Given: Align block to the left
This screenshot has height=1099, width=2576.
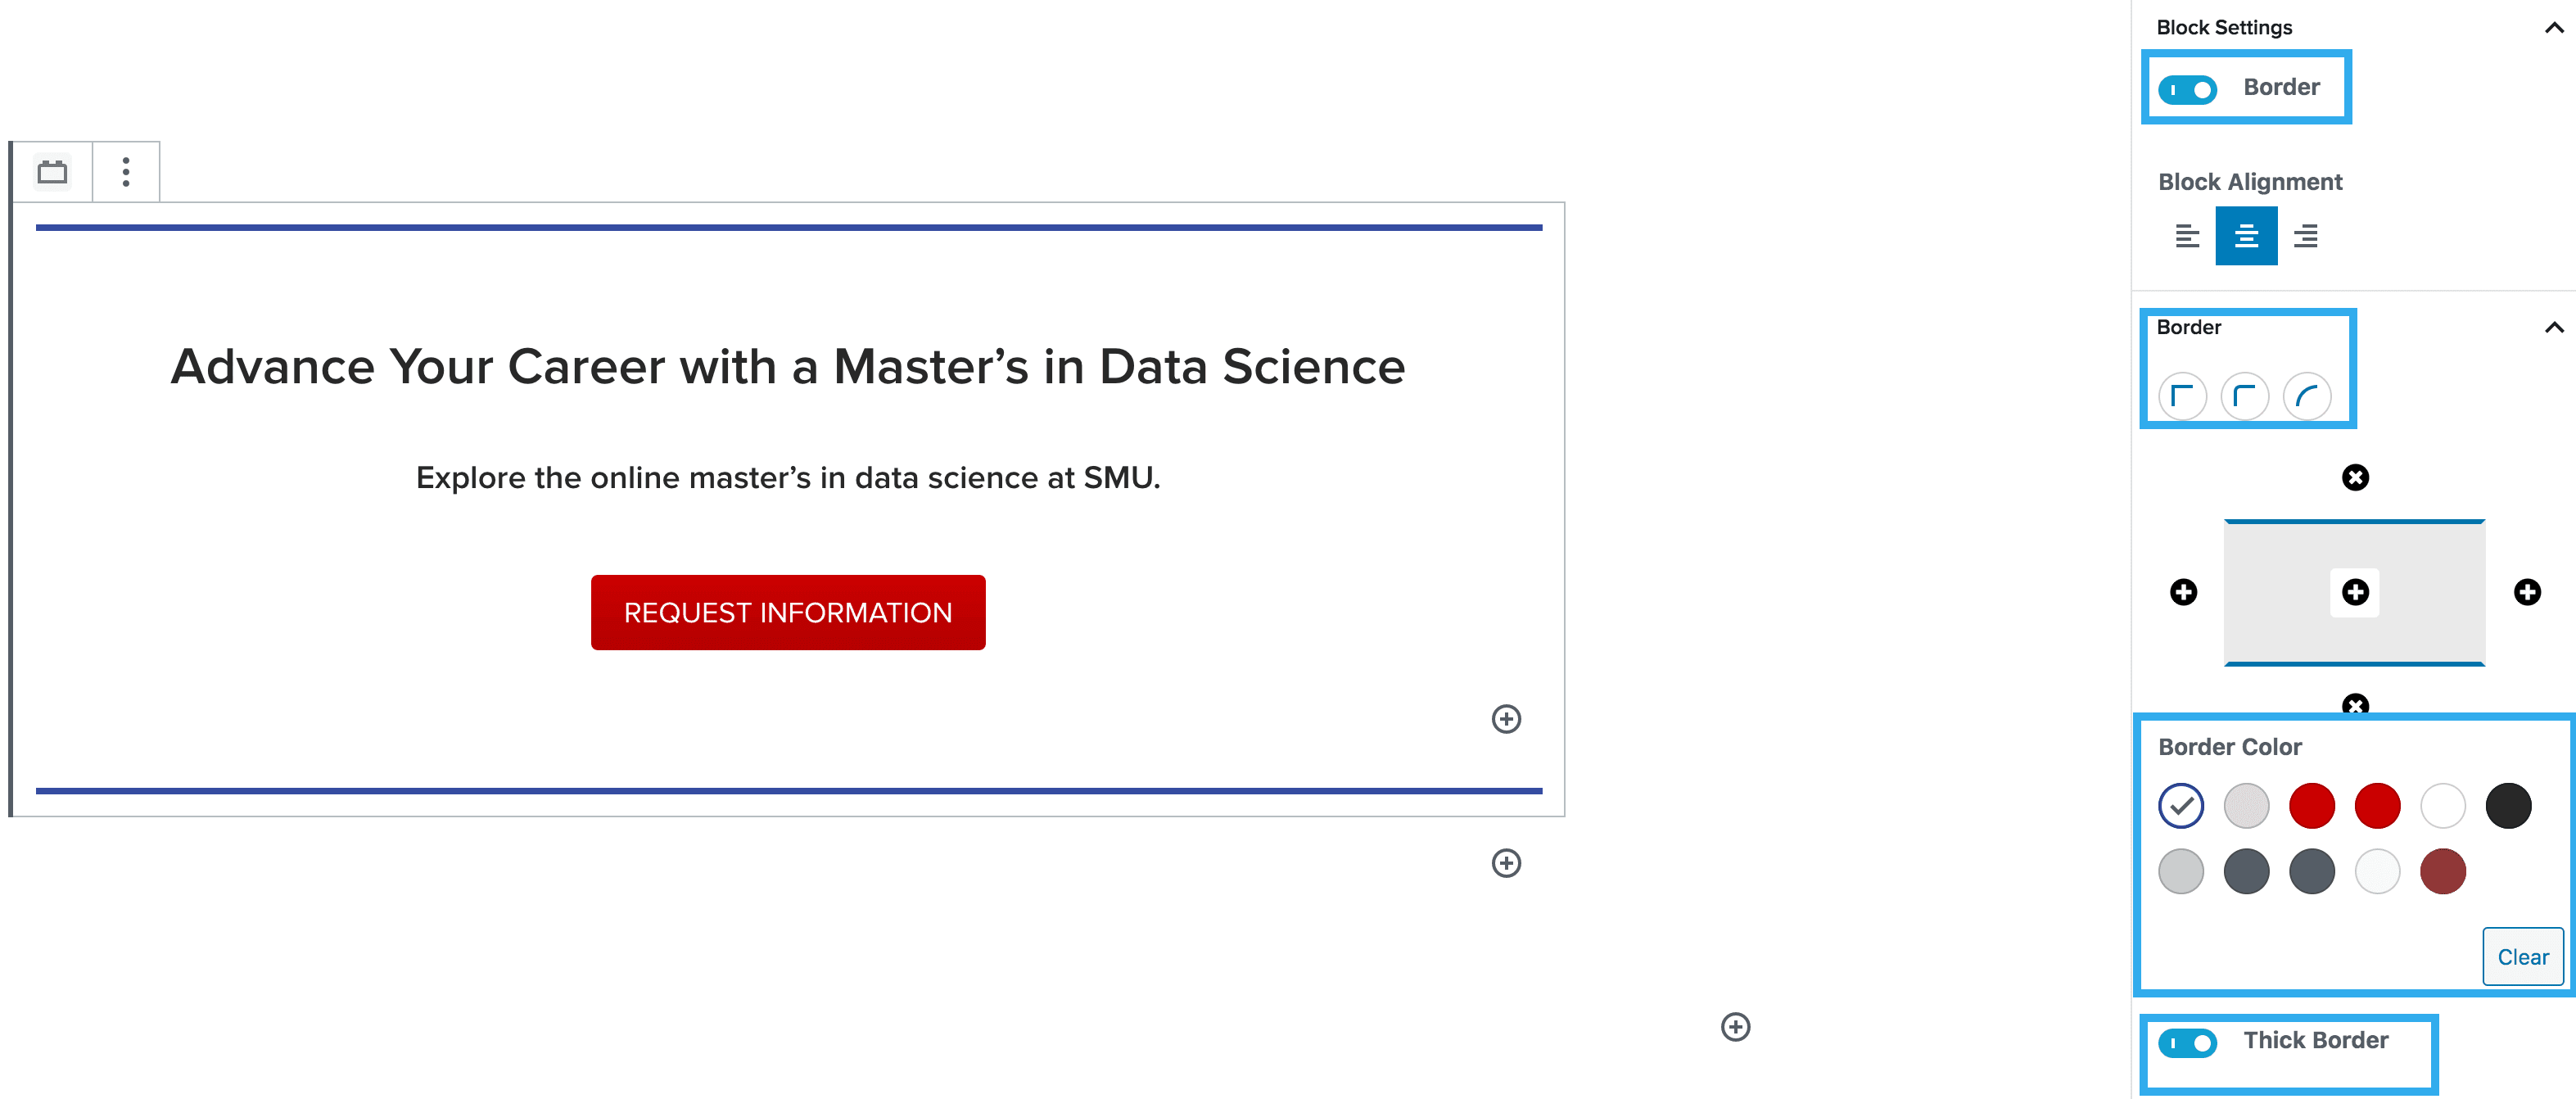Looking at the screenshot, I should tap(2187, 236).
